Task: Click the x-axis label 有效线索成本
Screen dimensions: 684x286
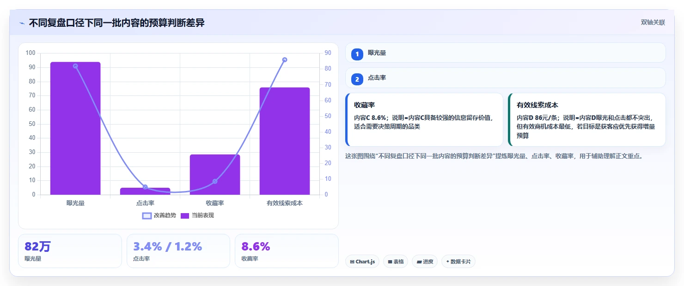Action: [285, 203]
